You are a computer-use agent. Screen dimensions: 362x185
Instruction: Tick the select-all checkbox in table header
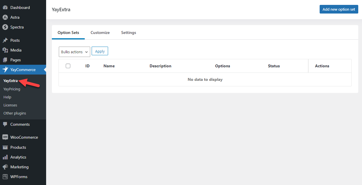[x=68, y=66]
